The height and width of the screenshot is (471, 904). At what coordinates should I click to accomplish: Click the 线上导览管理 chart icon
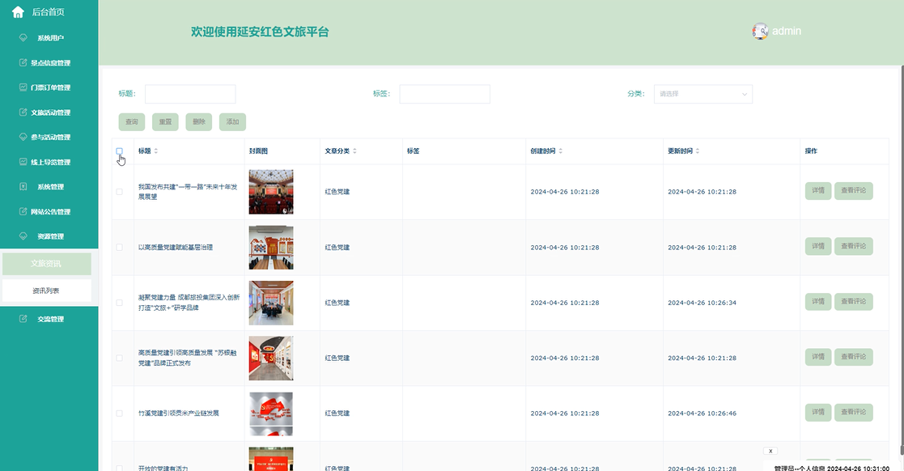coord(23,161)
